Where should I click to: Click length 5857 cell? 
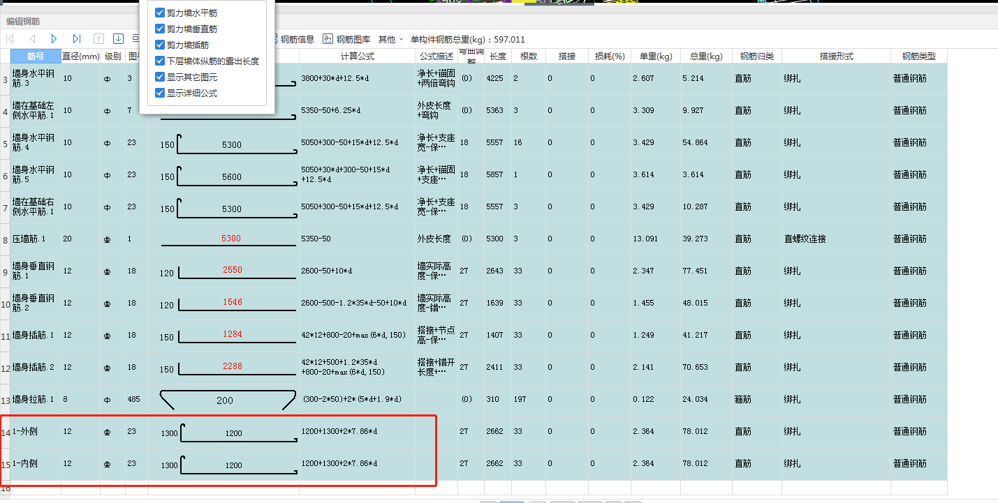coord(498,176)
